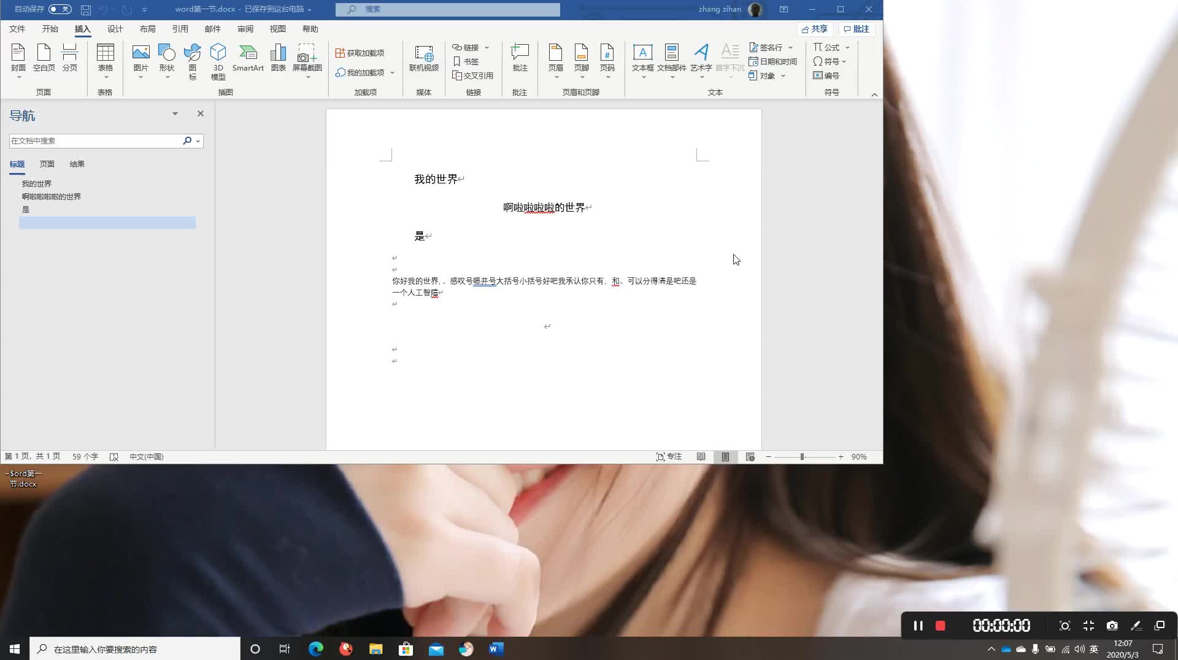Click the zoom in plus button

point(841,457)
